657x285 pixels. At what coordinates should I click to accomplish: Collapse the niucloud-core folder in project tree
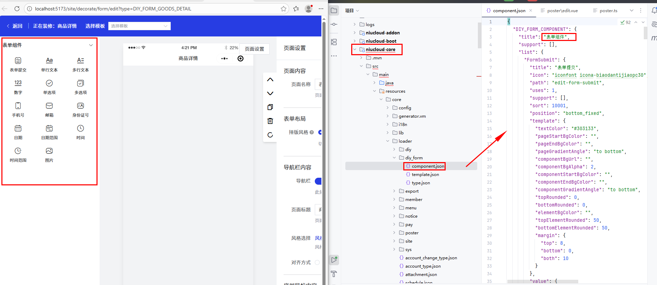[x=355, y=50]
